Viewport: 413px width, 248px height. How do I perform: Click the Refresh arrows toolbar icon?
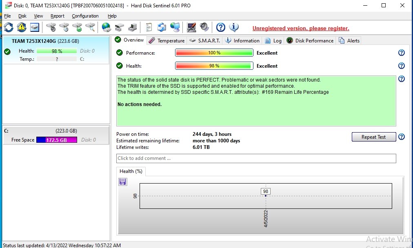tap(9, 27)
